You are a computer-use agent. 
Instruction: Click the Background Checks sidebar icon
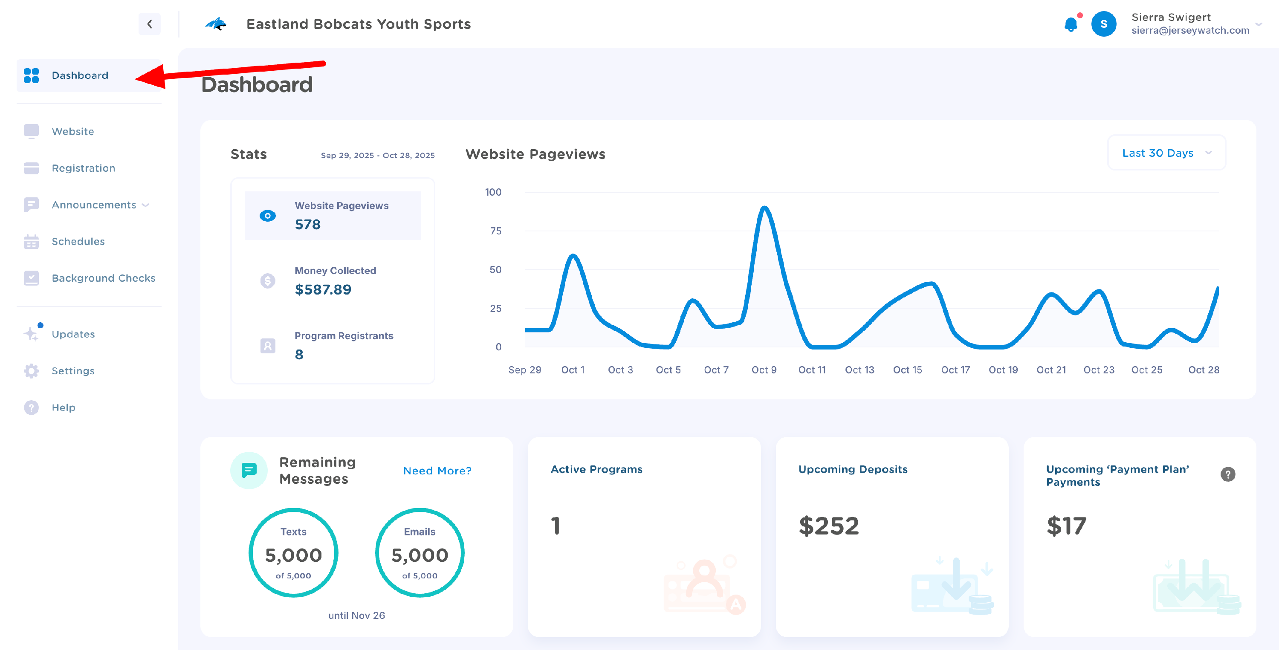point(31,278)
